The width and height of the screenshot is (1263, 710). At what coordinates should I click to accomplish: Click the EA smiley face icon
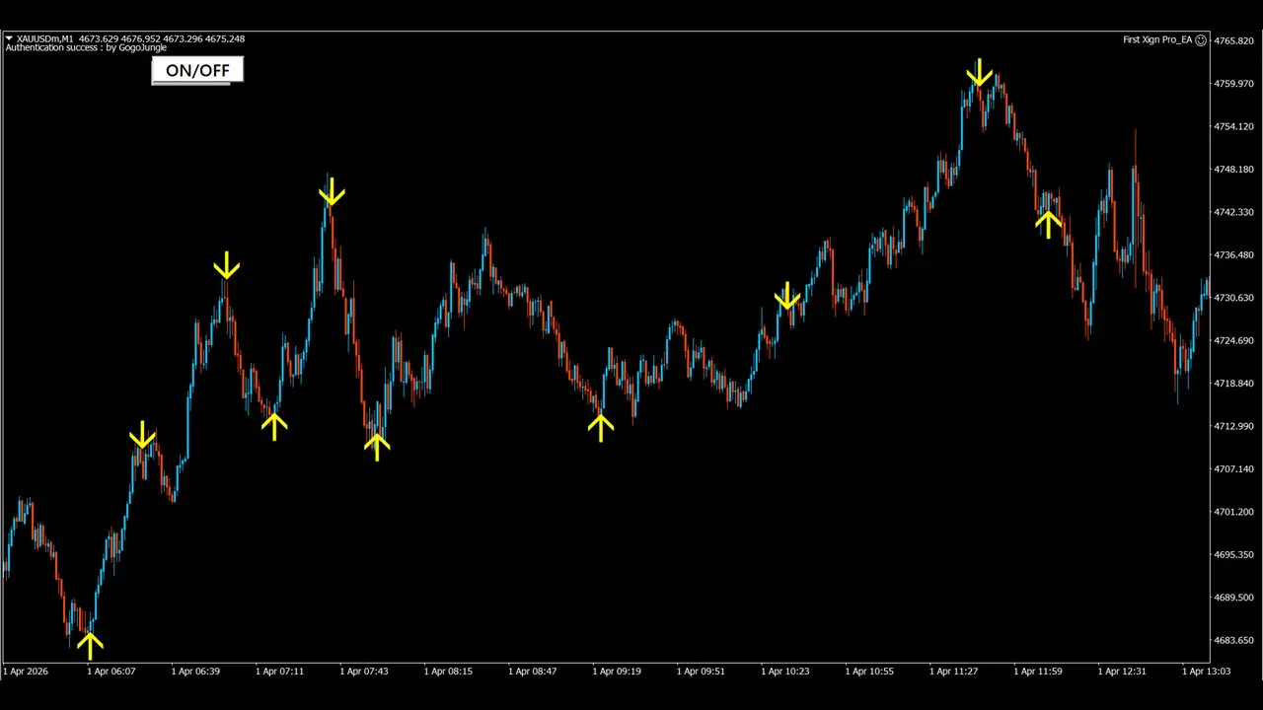(1201, 40)
